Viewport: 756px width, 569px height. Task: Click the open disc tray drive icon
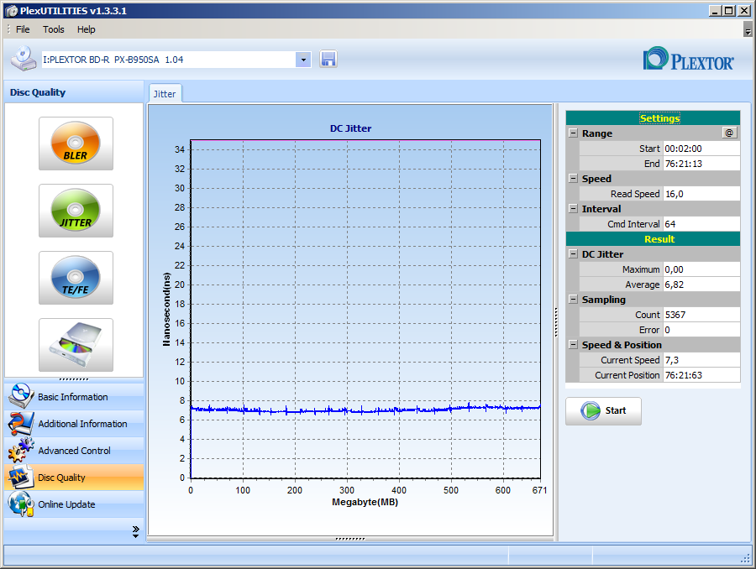coord(76,344)
